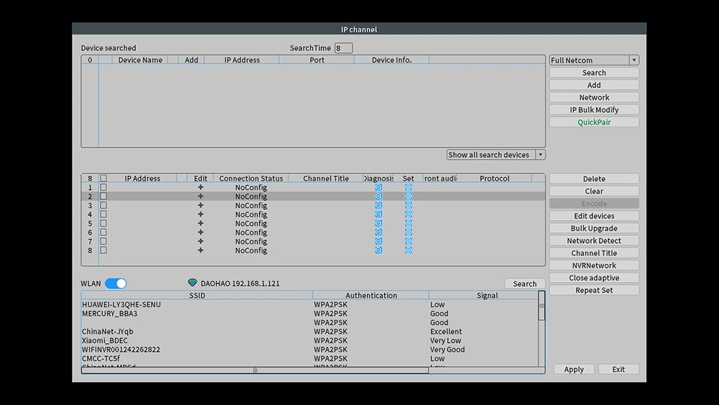This screenshot has height=405, width=719.
Task: Check the checkbox for channel 3
Action: (103, 205)
